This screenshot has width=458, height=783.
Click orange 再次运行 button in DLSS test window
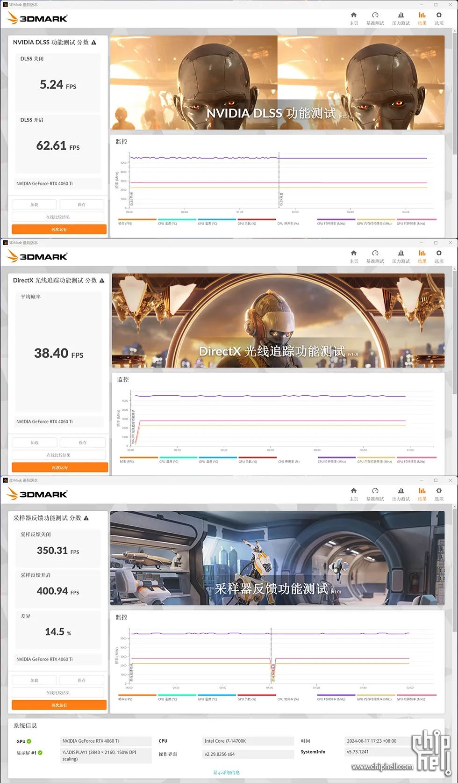point(59,229)
